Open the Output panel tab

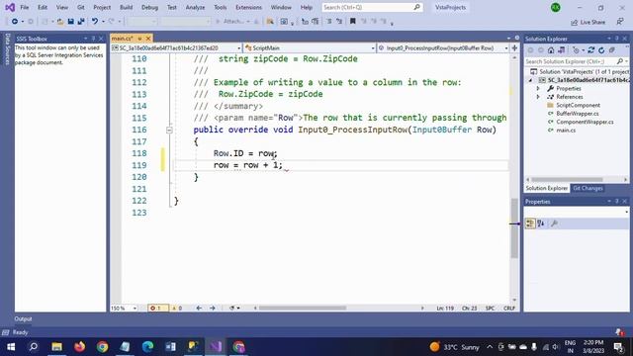(23, 318)
